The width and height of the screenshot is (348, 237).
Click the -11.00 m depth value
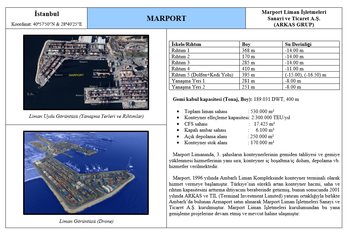(x=294, y=69)
